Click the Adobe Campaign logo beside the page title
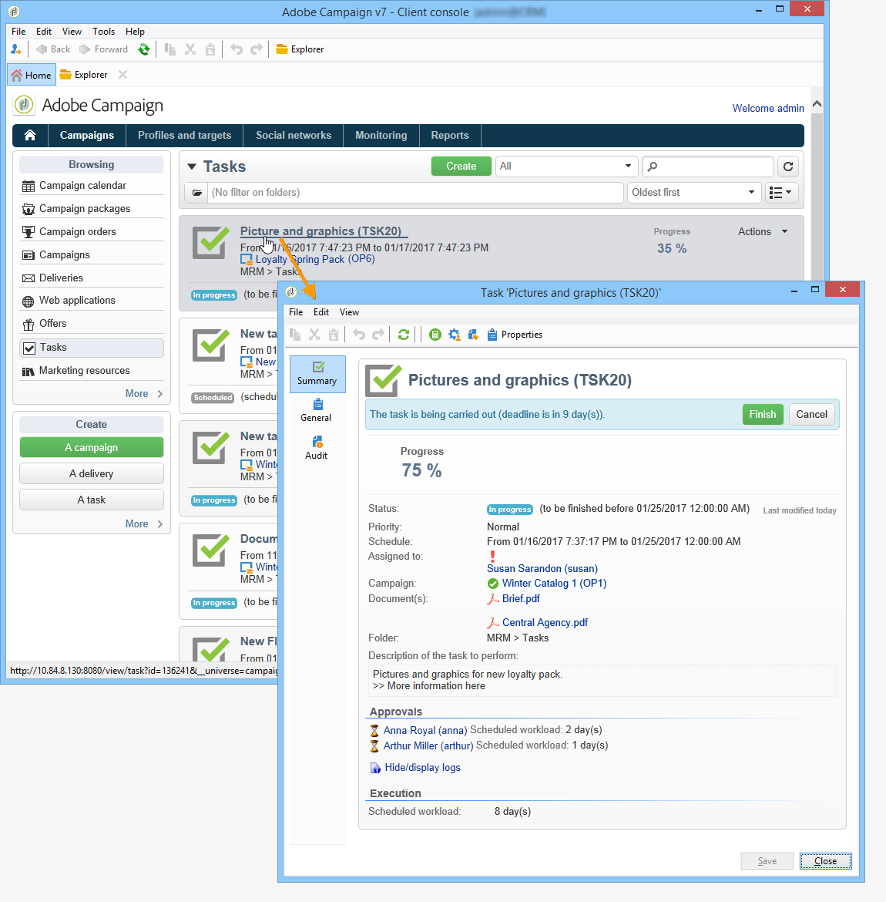The height and width of the screenshot is (902, 886). (x=24, y=105)
